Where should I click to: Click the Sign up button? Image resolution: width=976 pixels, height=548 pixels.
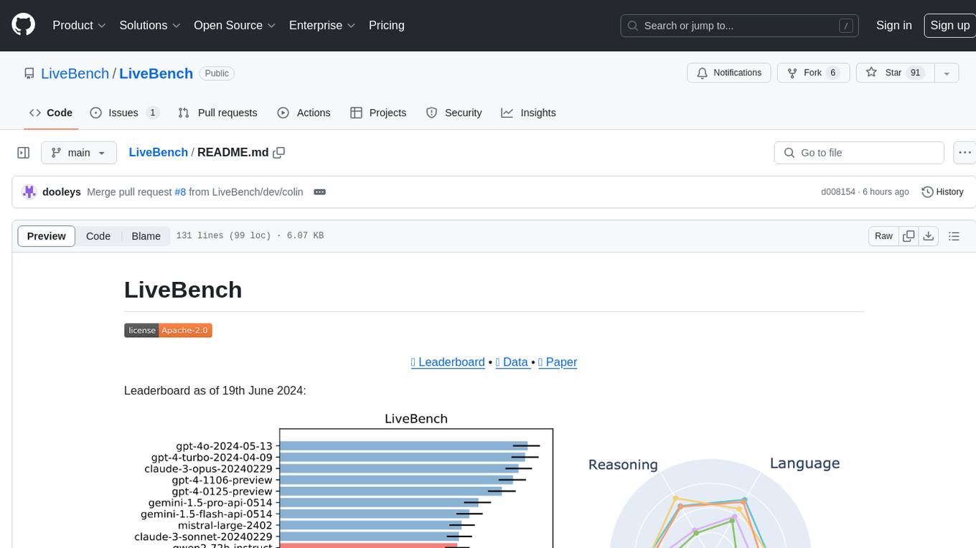click(x=949, y=25)
